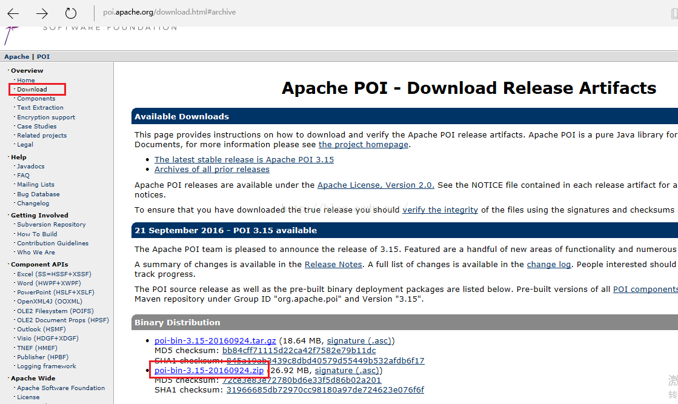Screen dimensions: 678x404
Task: Open Visio (HDGF+XDGF) link
Action: pyautogui.click(x=48, y=339)
